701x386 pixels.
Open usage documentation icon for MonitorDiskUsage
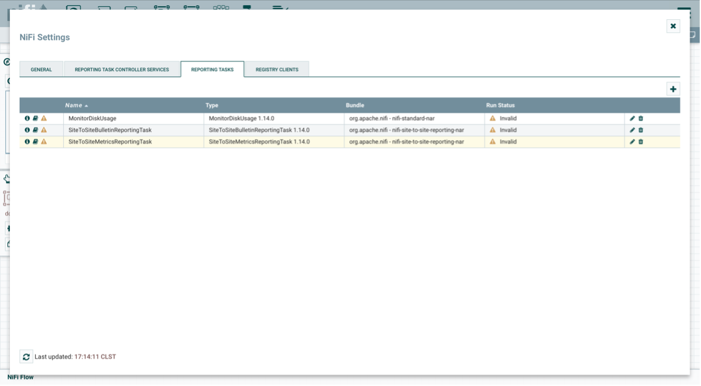[x=35, y=118]
